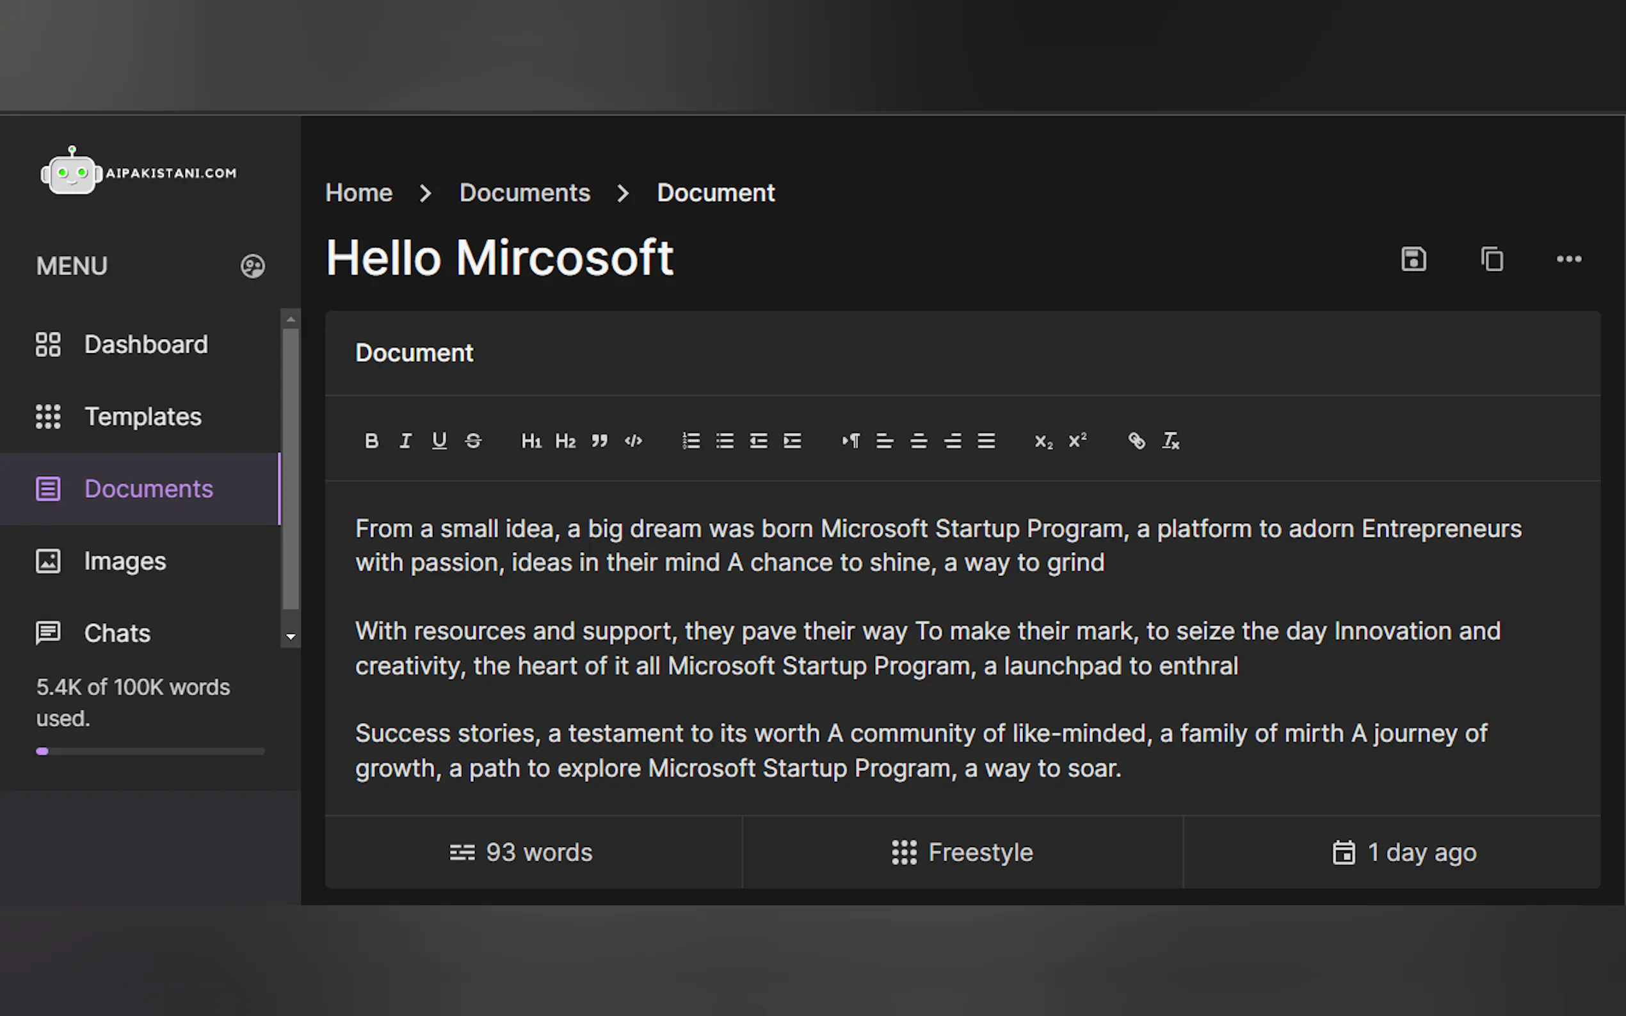The image size is (1626, 1016).
Task: Clear text formatting icon
Action: pos(1171,441)
